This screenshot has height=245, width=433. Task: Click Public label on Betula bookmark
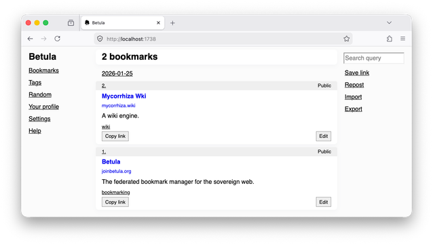coord(324,151)
